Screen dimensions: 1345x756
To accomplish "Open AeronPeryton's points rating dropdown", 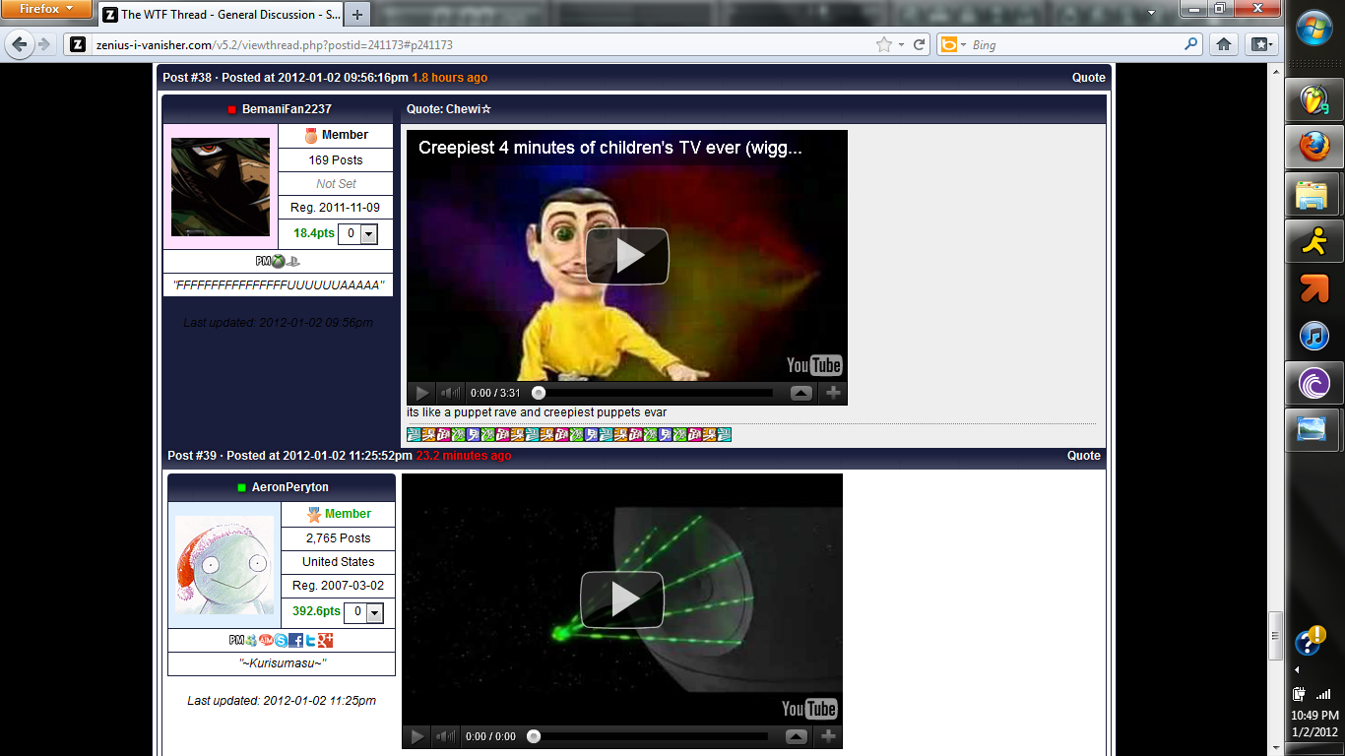I will tap(363, 612).
